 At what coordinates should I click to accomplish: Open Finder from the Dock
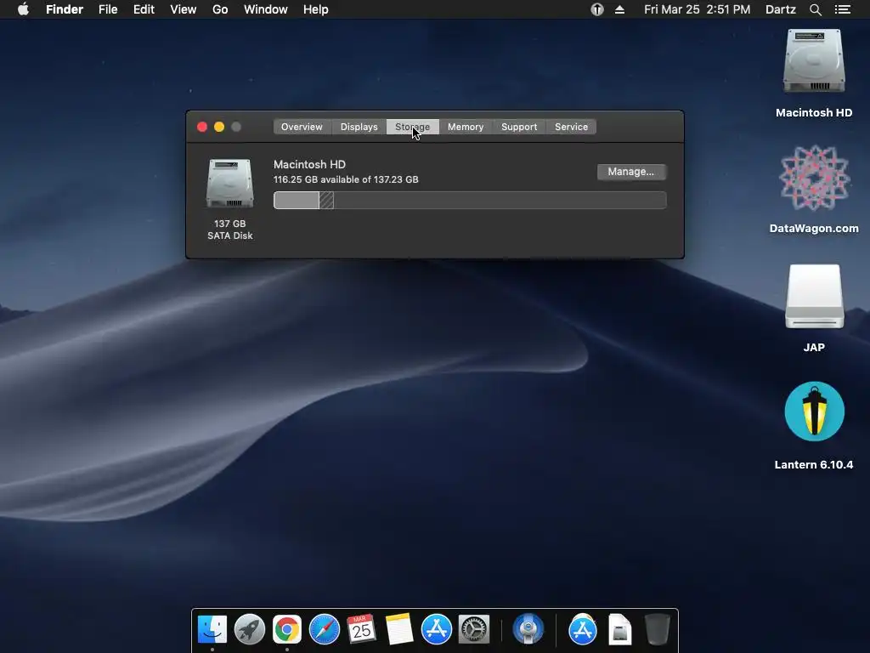coord(212,629)
